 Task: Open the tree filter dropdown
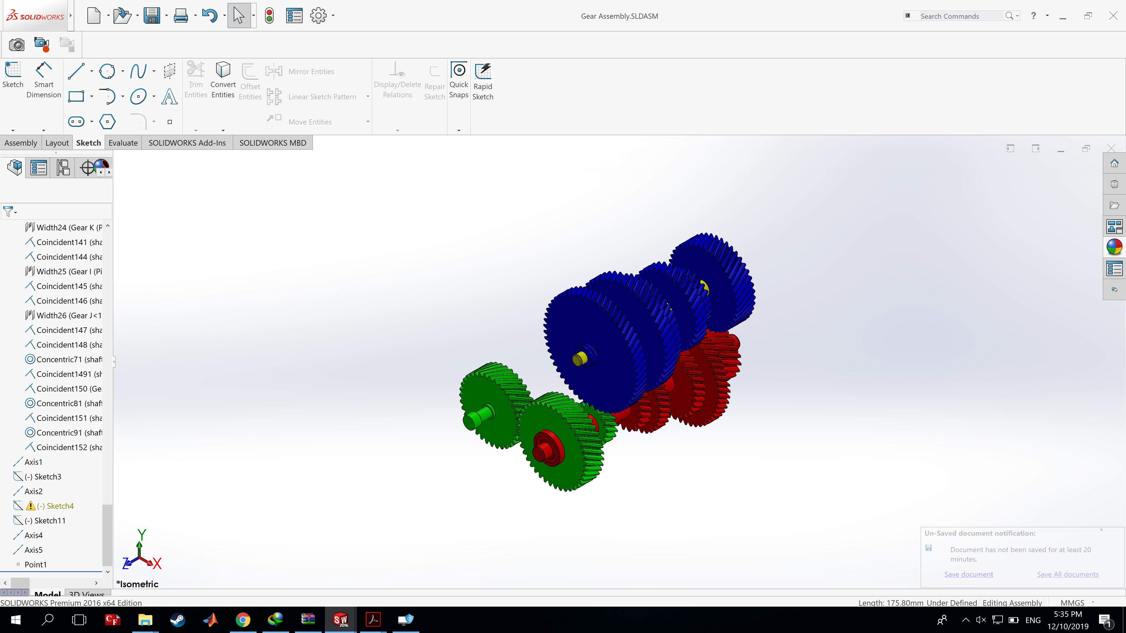10,212
